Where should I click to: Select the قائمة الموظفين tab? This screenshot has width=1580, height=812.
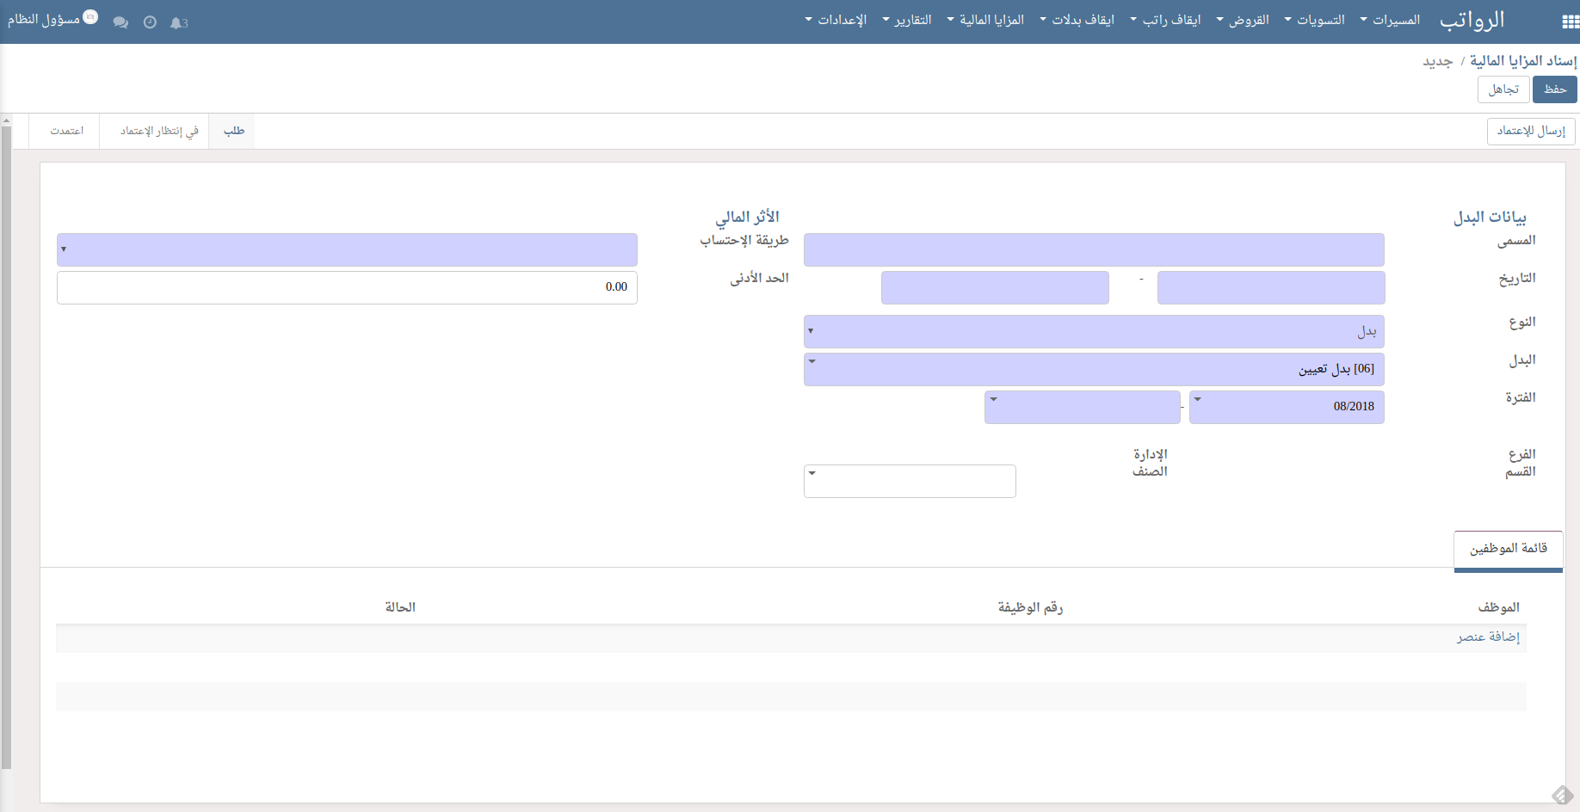pyautogui.click(x=1508, y=549)
